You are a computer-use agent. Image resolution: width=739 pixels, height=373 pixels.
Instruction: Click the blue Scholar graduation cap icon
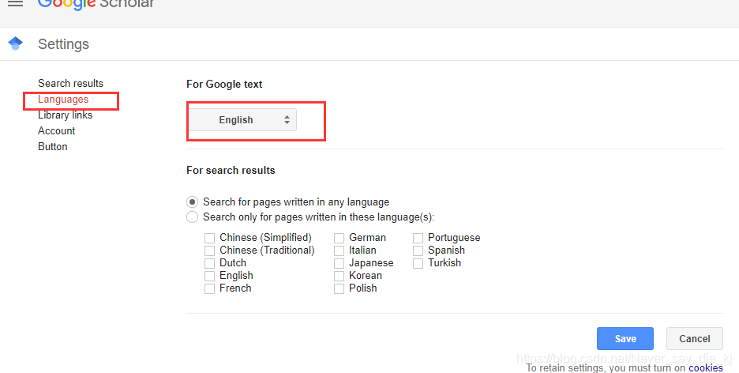tap(16, 43)
